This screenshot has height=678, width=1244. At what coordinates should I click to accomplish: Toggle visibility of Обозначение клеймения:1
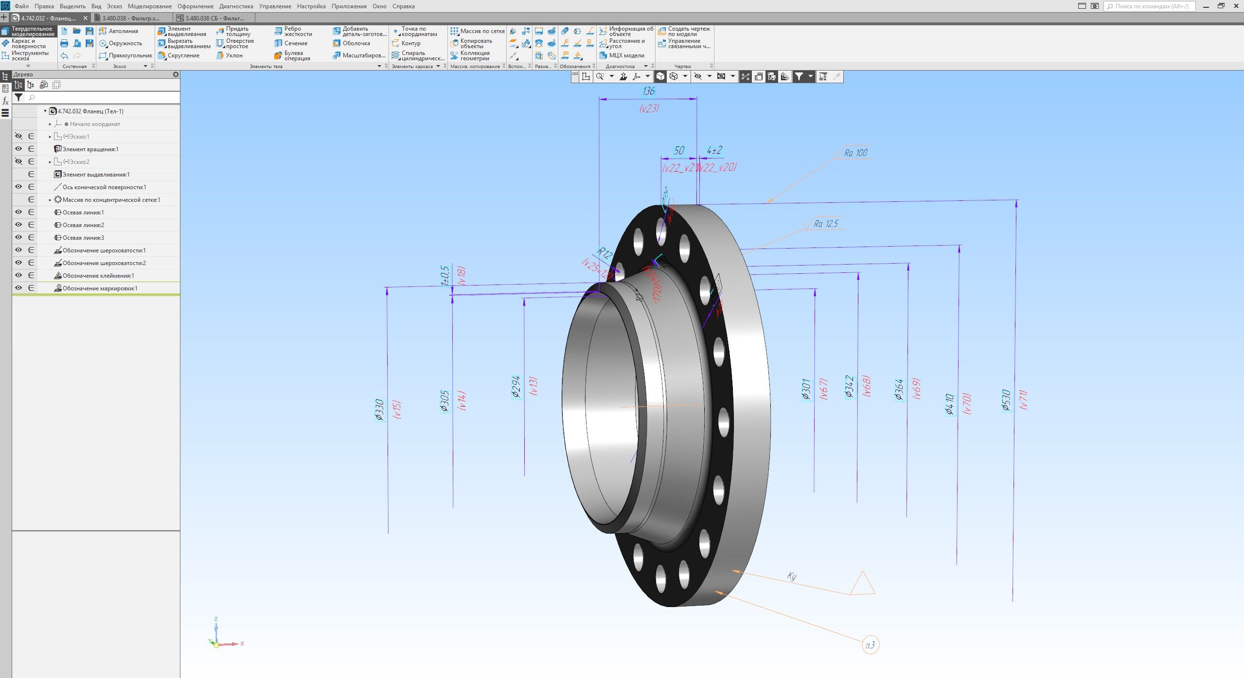[x=18, y=275]
